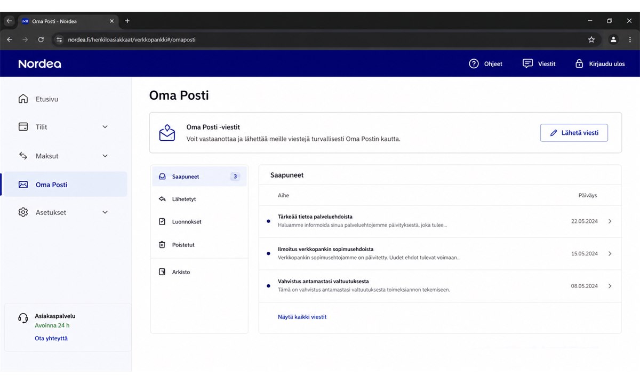Click the Nordea logo in header
This screenshot has height=384, width=640.
[39, 63]
